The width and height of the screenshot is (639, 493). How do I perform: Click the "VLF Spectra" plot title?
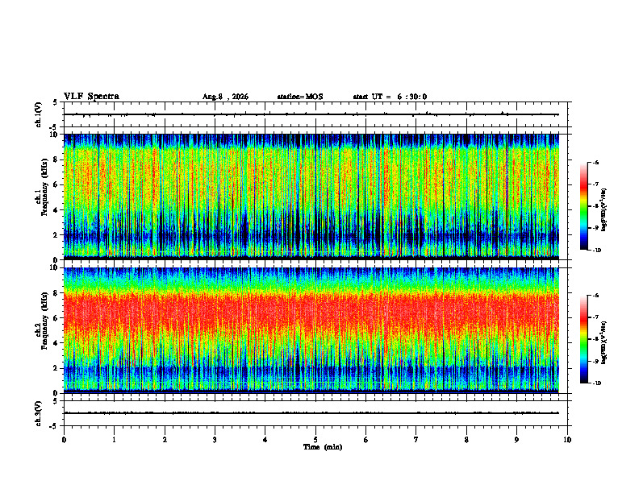[91, 97]
